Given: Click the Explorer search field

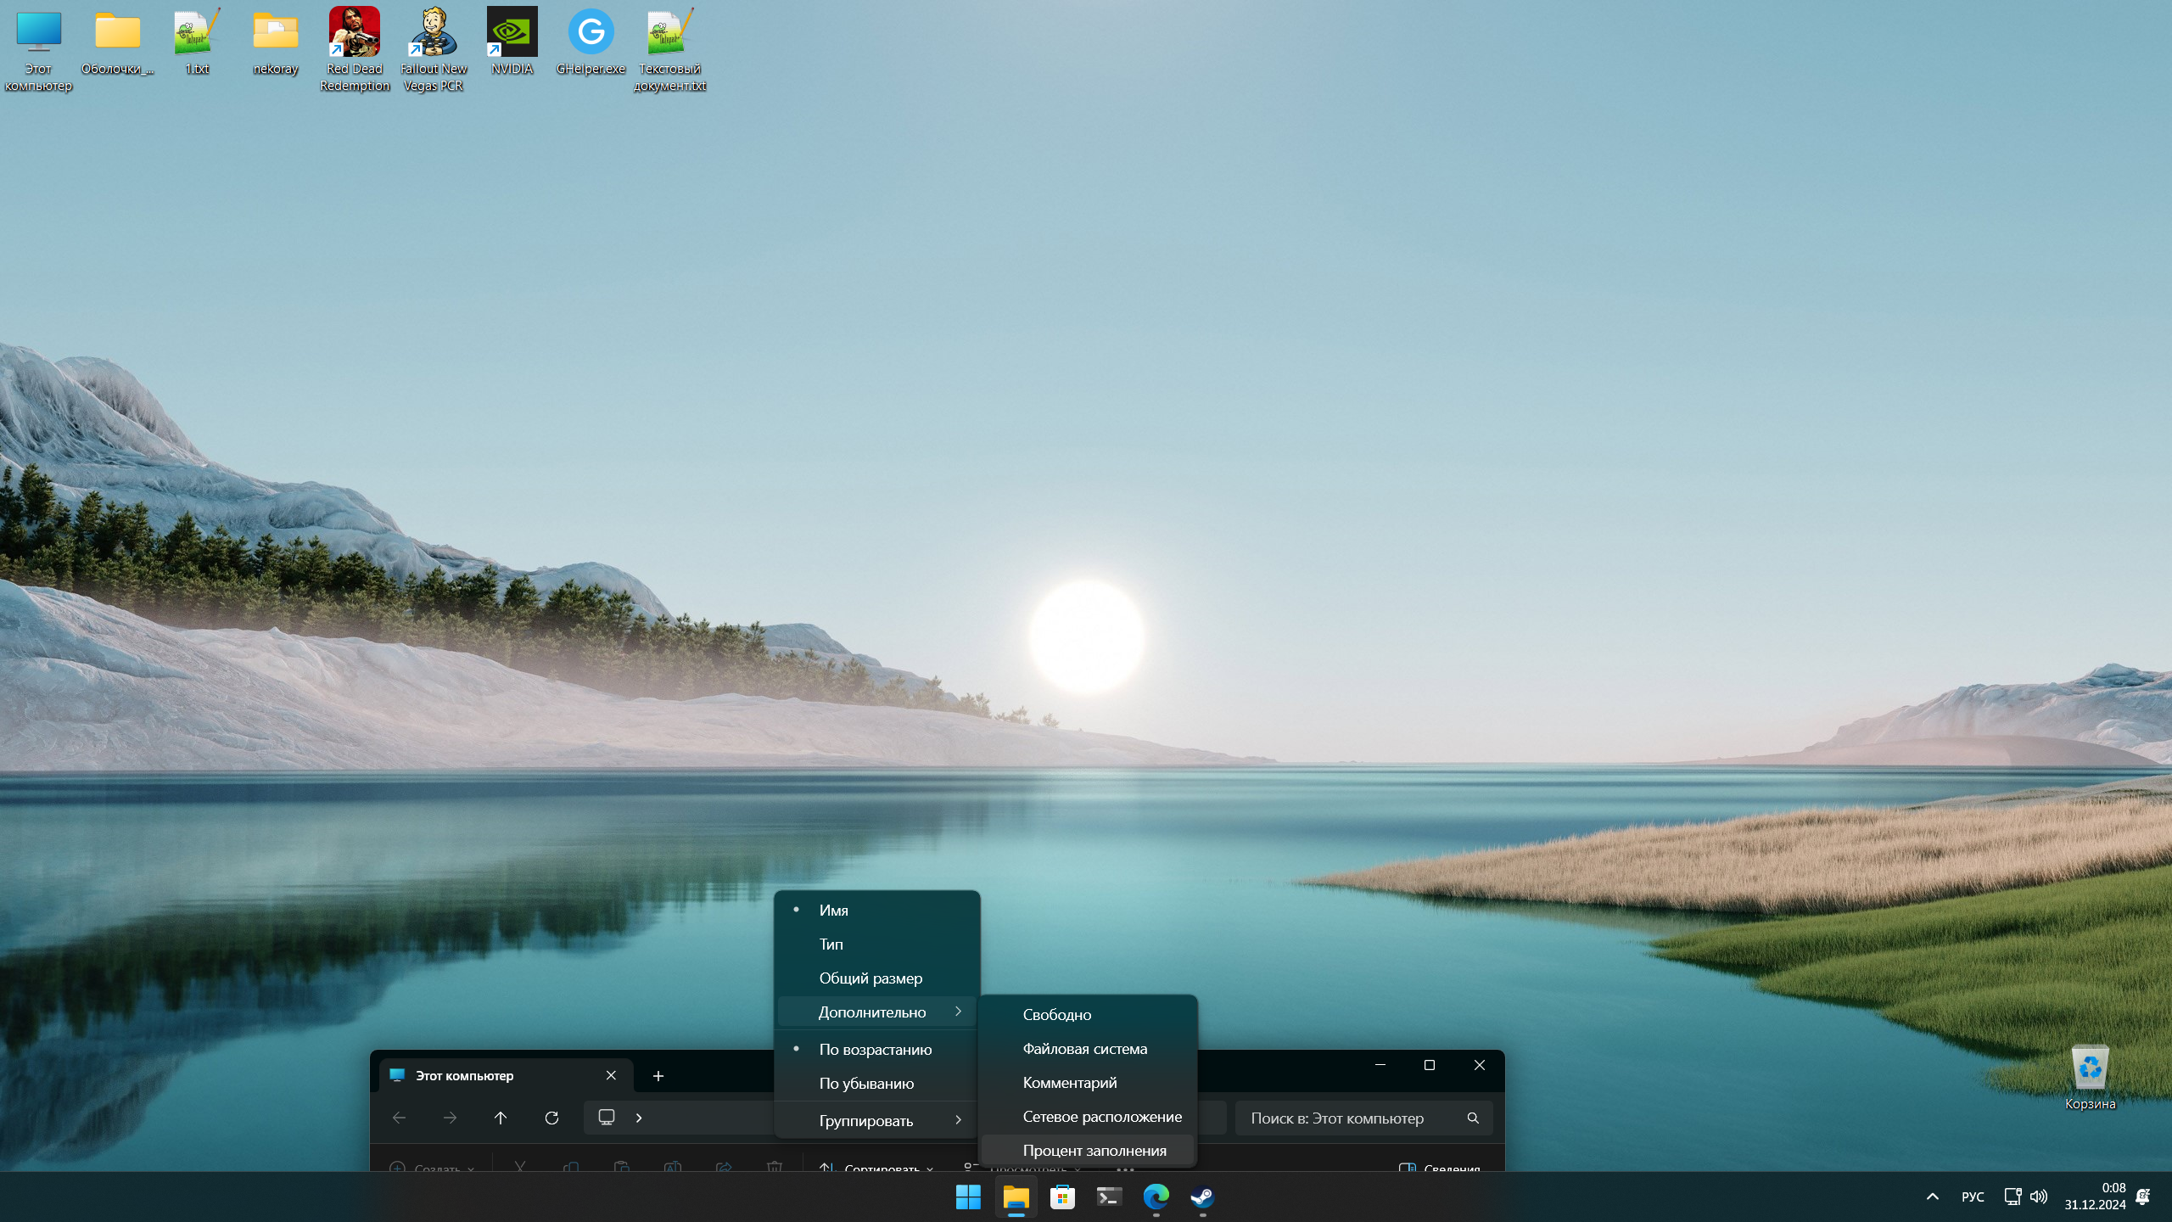Looking at the screenshot, I should (1363, 1118).
